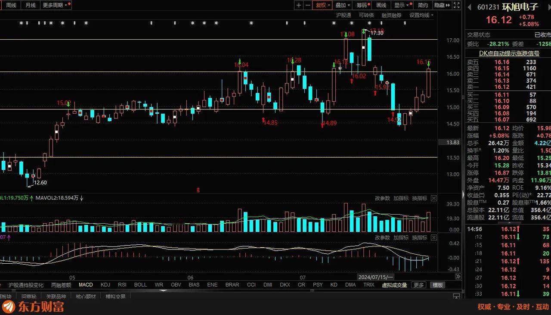This screenshot has width=551, height=315.
Task: Click the 更多 indicators button
Action: click(419, 285)
